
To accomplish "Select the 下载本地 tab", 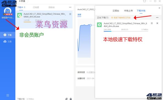I will click(x=141, y=11).
